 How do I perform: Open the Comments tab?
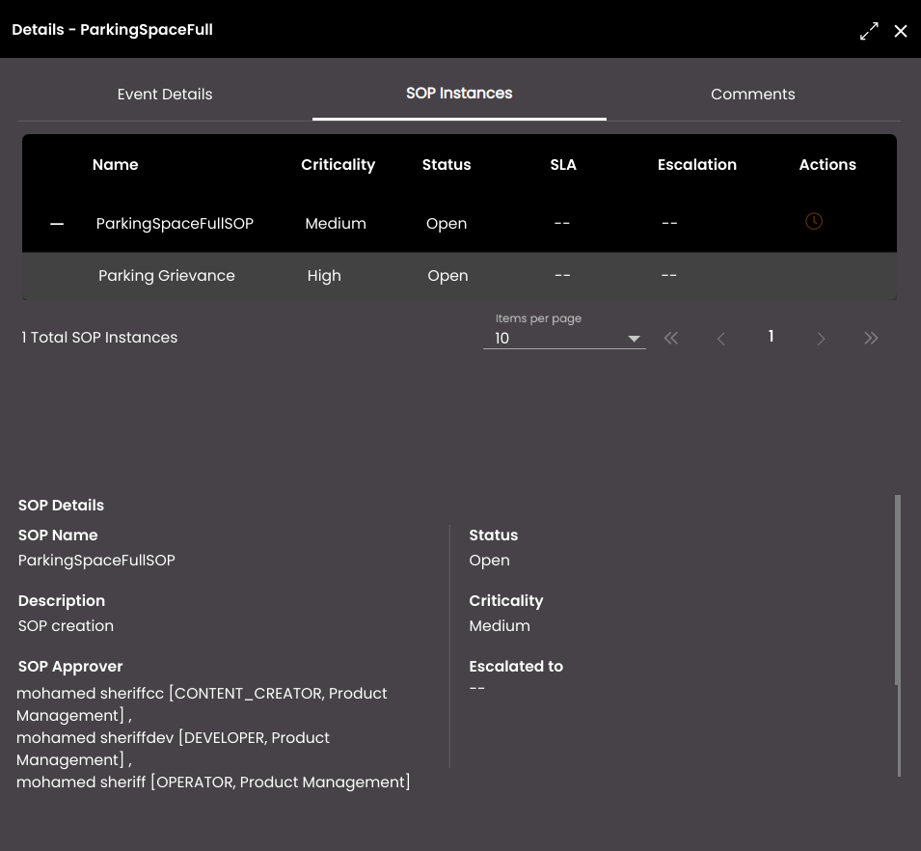[753, 94]
